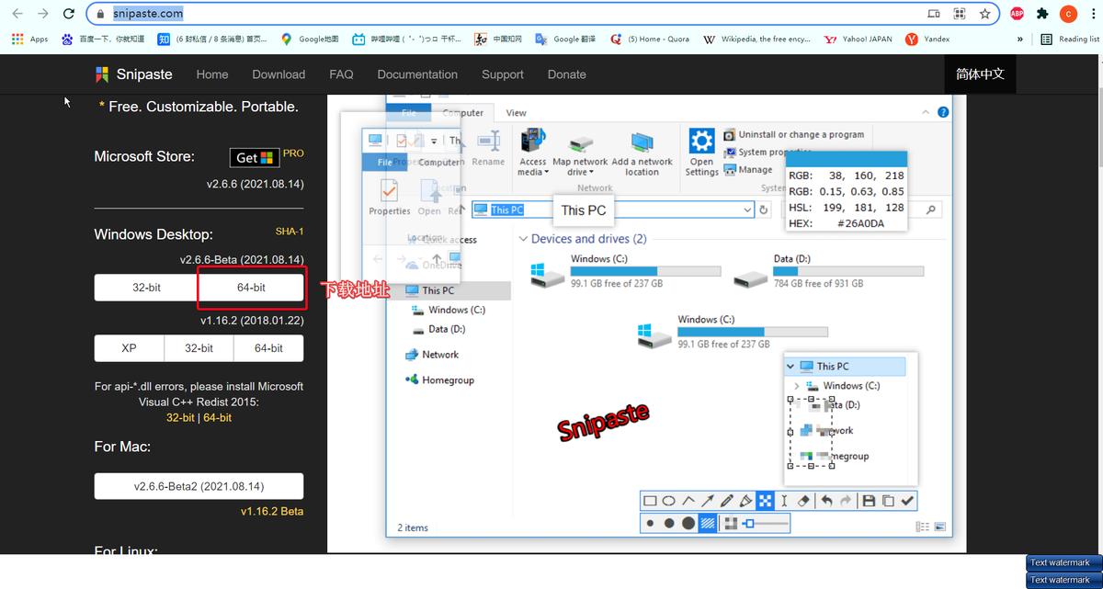Go back with the back arrow

(17, 14)
